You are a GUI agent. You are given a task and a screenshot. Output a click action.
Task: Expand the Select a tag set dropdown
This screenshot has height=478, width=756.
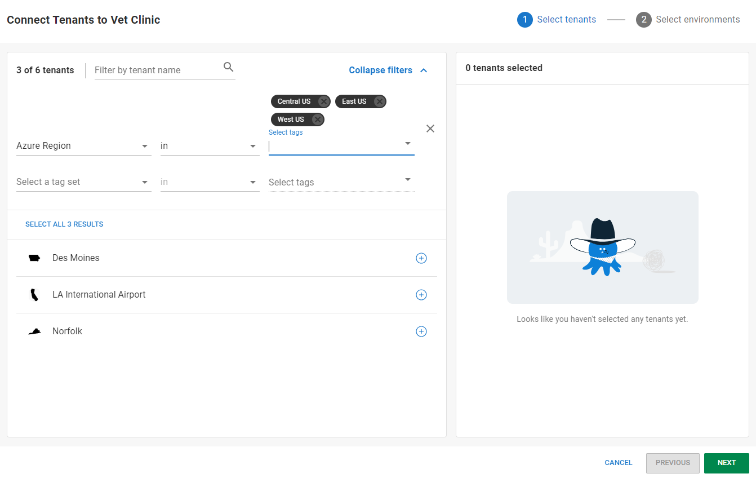point(83,182)
